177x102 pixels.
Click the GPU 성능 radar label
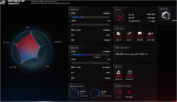(13, 67)
